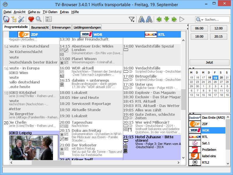Select Das Erste (ARD) in channel list
Image resolution: width=233 pixels, height=175 pixels.
coord(207,118)
